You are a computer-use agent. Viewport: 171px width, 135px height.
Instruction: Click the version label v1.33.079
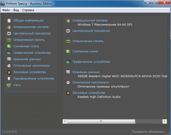[9, 132]
